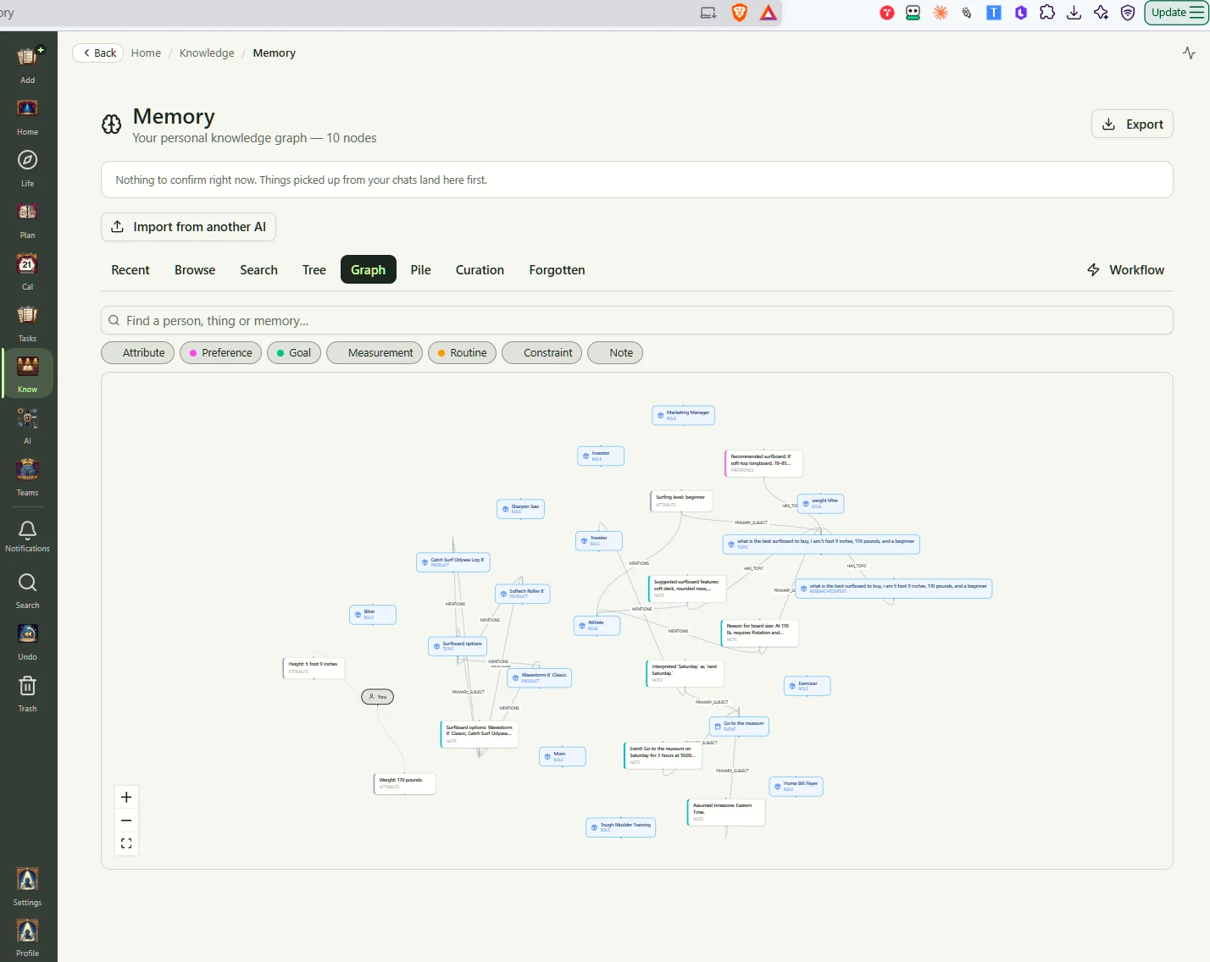This screenshot has width=1210, height=962.
Task: Fit the graph to view
Action: tap(126, 843)
